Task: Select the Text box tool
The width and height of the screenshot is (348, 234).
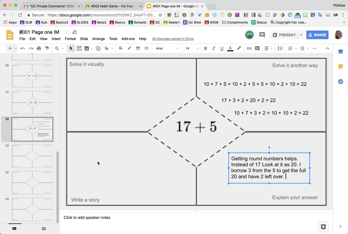Action: click(x=79, y=48)
